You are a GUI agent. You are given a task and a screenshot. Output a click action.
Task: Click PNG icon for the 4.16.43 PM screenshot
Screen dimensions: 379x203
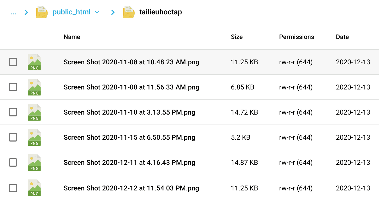click(x=34, y=163)
